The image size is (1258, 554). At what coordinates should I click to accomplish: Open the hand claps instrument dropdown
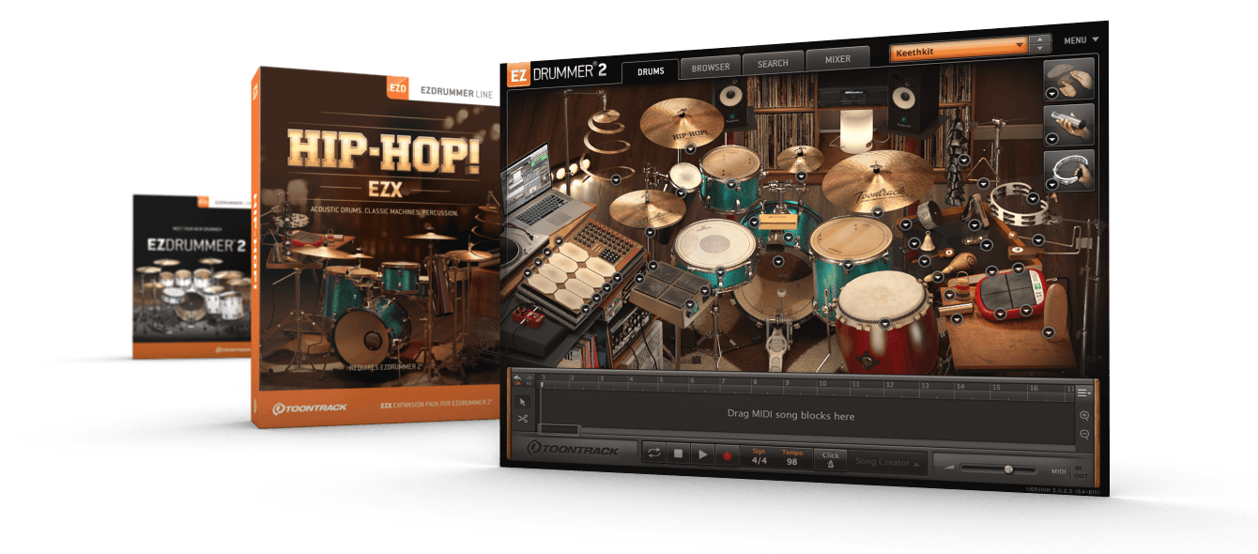point(1052,93)
